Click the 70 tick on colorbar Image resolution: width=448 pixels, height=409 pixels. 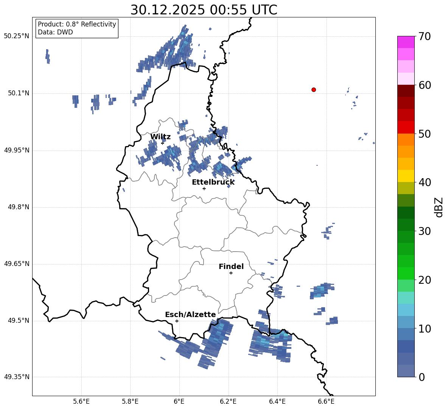424,36
